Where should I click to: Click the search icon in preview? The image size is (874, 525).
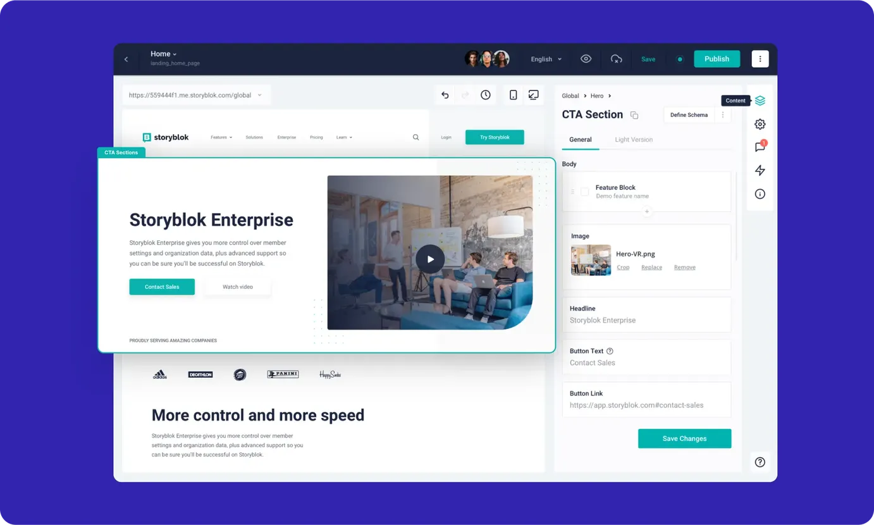[x=415, y=137]
